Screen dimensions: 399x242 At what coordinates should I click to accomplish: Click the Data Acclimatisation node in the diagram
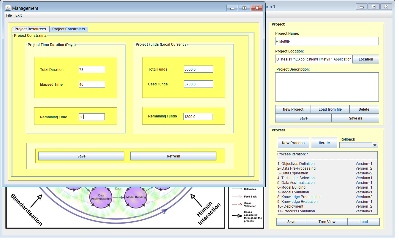(x=101, y=197)
